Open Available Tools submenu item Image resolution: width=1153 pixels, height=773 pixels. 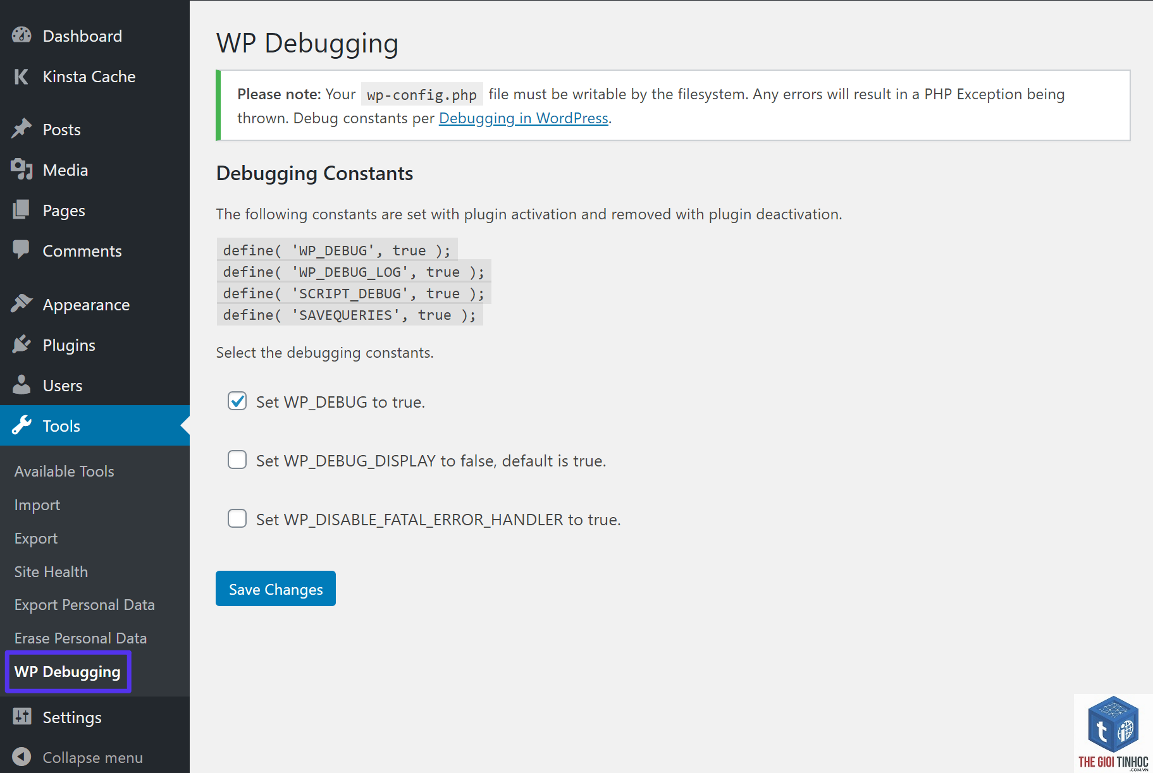click(x=65, y=472)
